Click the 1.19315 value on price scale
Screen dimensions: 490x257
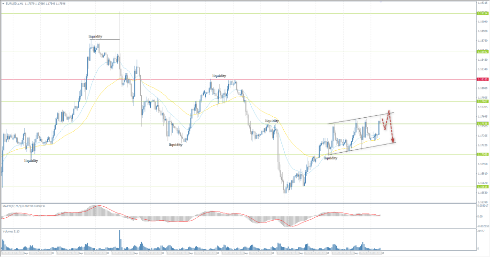pos(482,3)
